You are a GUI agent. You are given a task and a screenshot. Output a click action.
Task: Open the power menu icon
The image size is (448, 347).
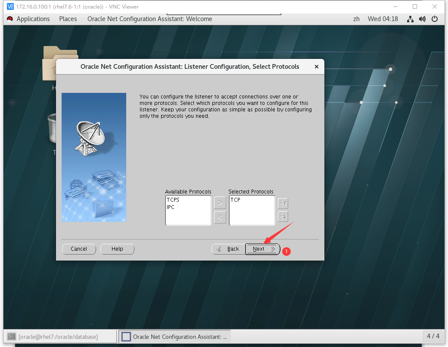tap(435, 19)
